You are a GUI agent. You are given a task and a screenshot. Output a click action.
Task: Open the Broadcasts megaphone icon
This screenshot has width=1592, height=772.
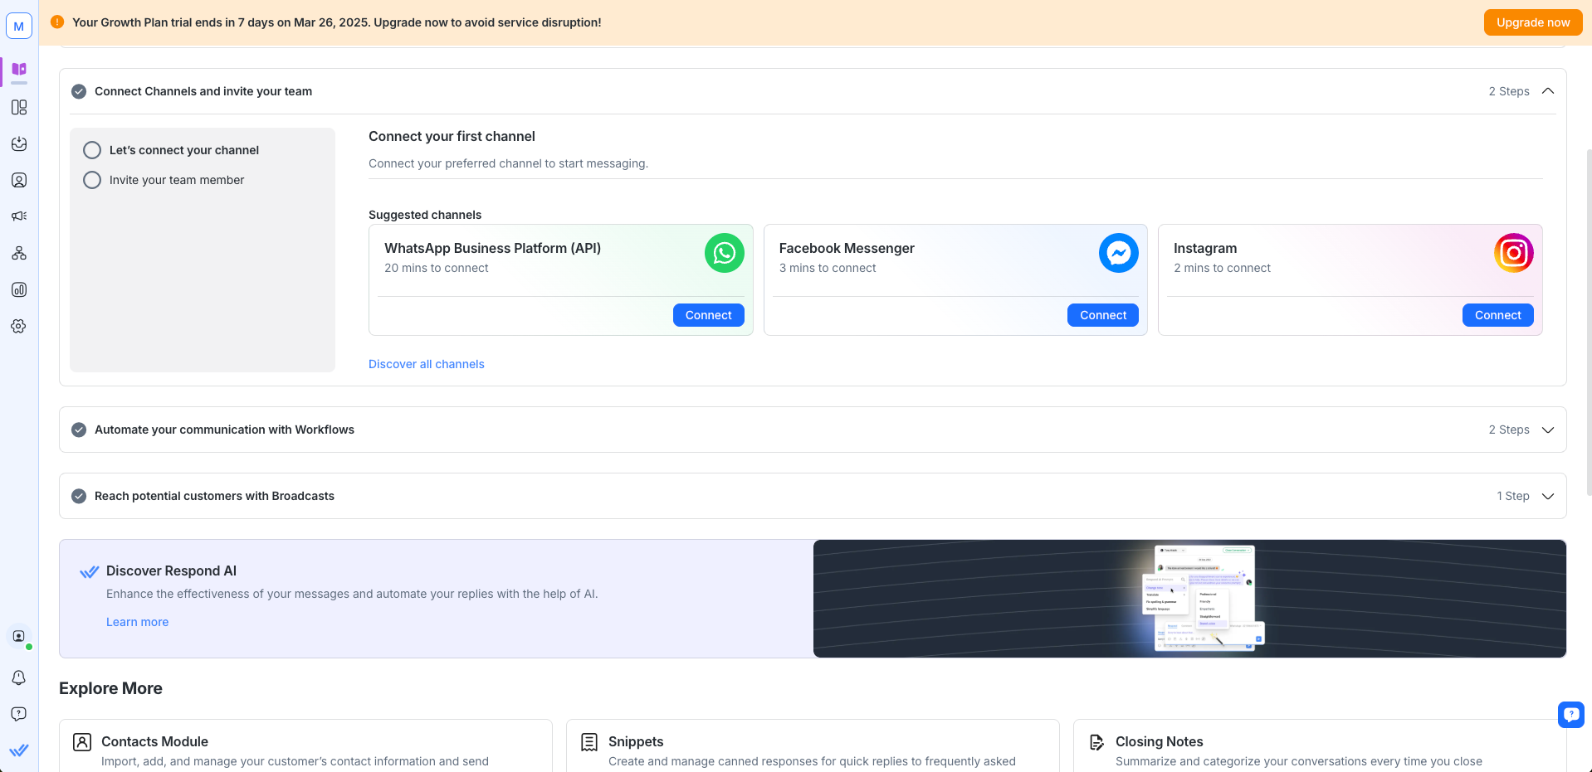18,215
